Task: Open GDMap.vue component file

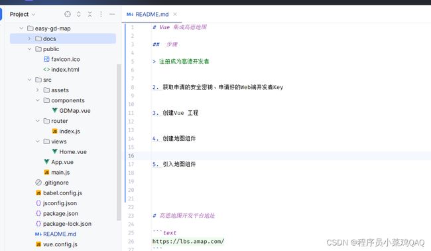Action: click(75, 111)
